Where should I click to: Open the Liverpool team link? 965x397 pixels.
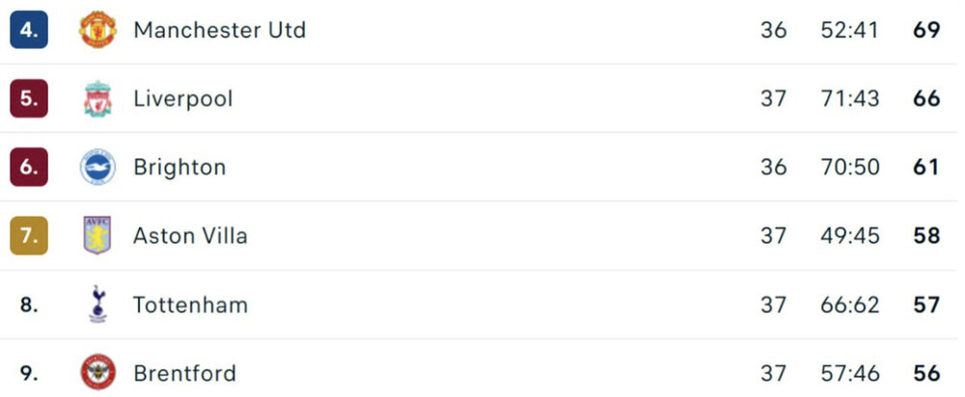[182, 99]
